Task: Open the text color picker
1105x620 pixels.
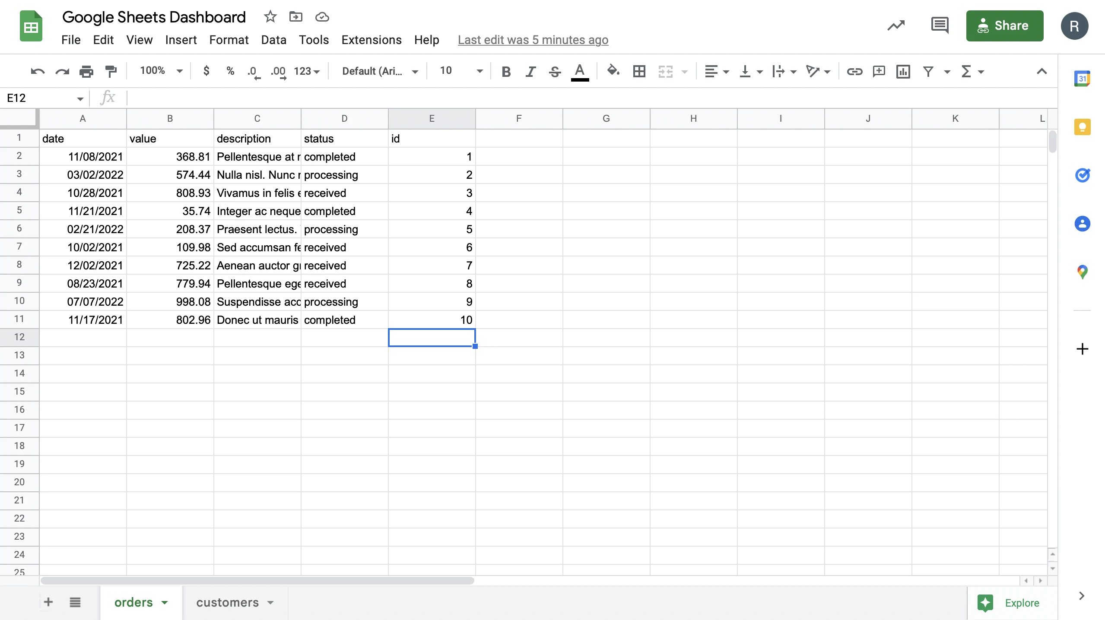Action: (x=580, y=71)
